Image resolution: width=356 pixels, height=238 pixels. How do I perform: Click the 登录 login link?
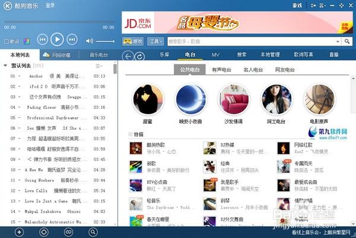point(50,5)
